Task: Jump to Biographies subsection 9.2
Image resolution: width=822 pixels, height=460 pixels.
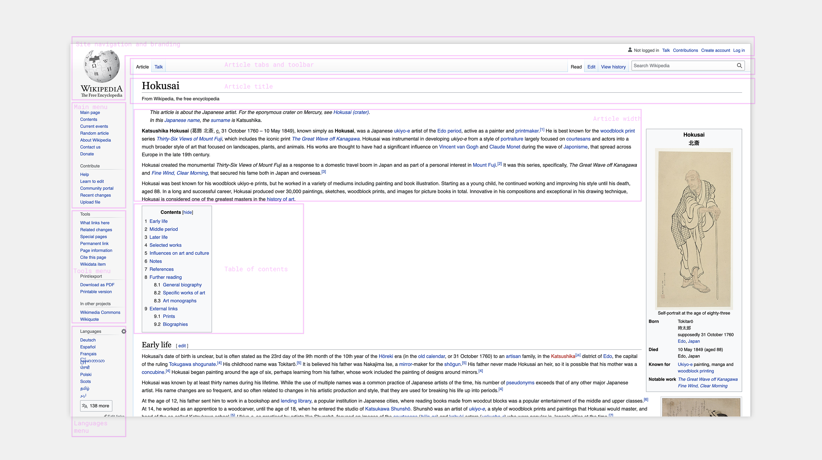Action: [x=175, y=324]
